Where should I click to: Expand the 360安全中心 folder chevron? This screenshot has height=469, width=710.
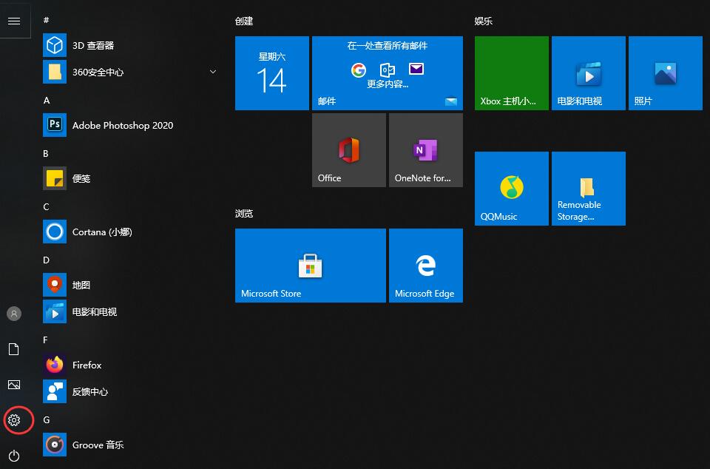(213, 72)
